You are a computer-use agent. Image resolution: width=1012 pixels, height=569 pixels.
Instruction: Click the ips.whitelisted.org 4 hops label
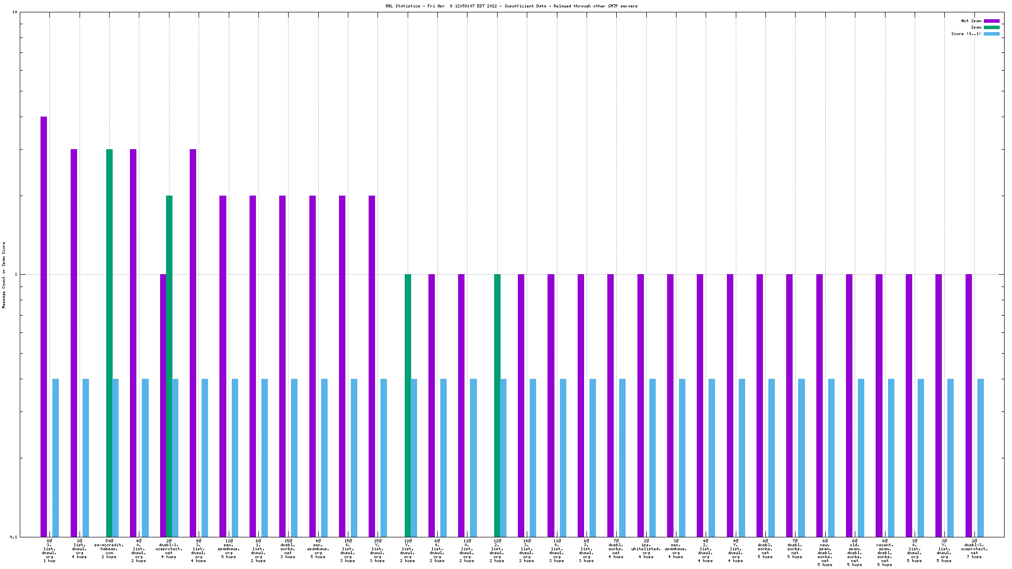pos(646,549)
